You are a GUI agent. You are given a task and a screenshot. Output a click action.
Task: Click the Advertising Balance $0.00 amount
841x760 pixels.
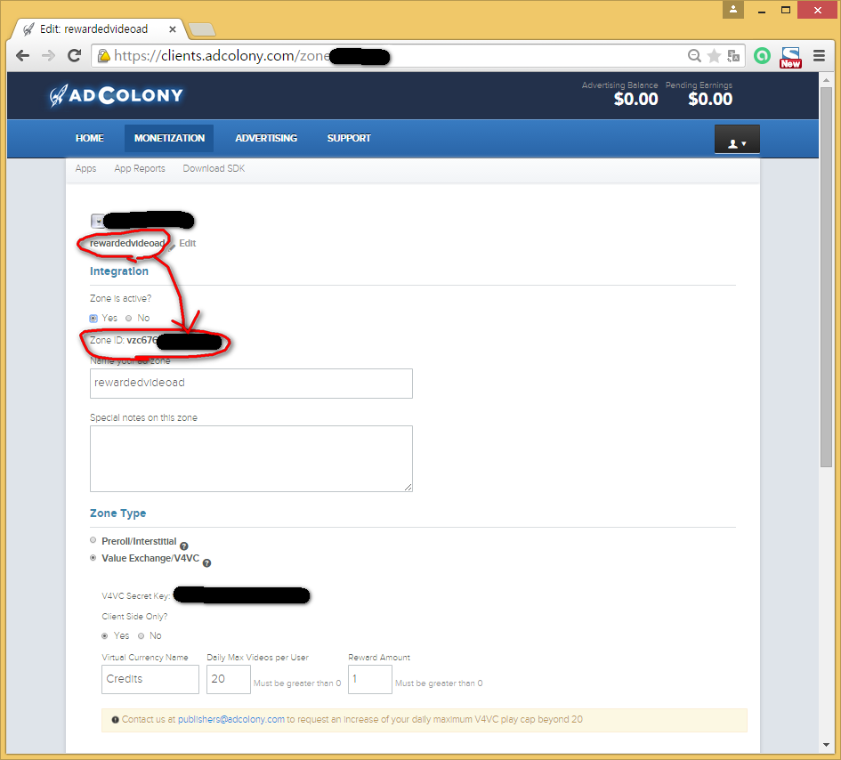click(x=635, y=99)
